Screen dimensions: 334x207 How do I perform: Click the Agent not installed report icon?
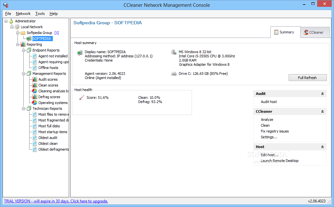[35, 56]
